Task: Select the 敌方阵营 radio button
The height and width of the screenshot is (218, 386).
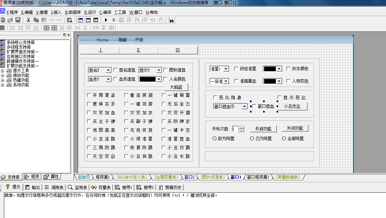Action: point(215,138)
